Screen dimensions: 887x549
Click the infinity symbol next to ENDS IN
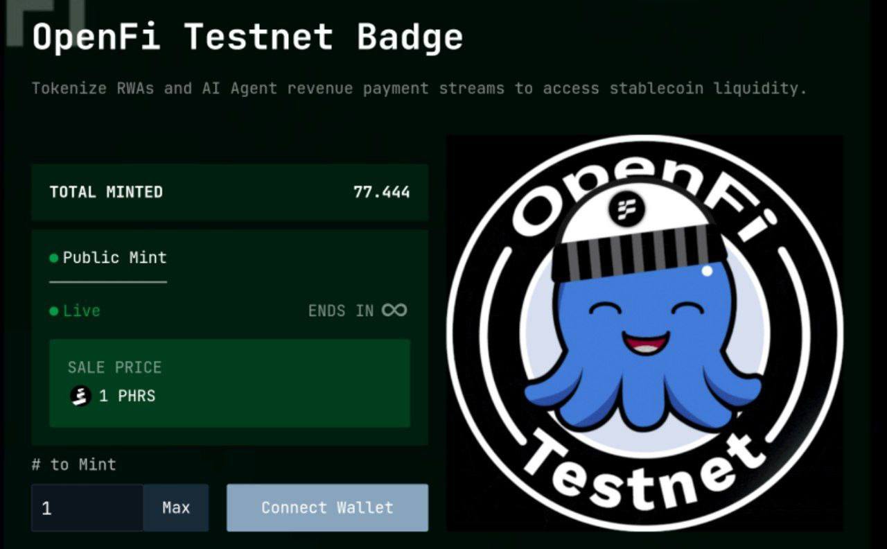(x=394, y=310)
